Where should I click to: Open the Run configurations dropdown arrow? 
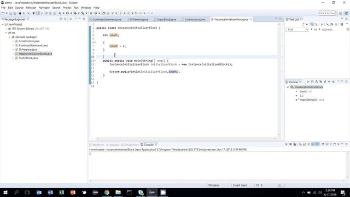71,13
